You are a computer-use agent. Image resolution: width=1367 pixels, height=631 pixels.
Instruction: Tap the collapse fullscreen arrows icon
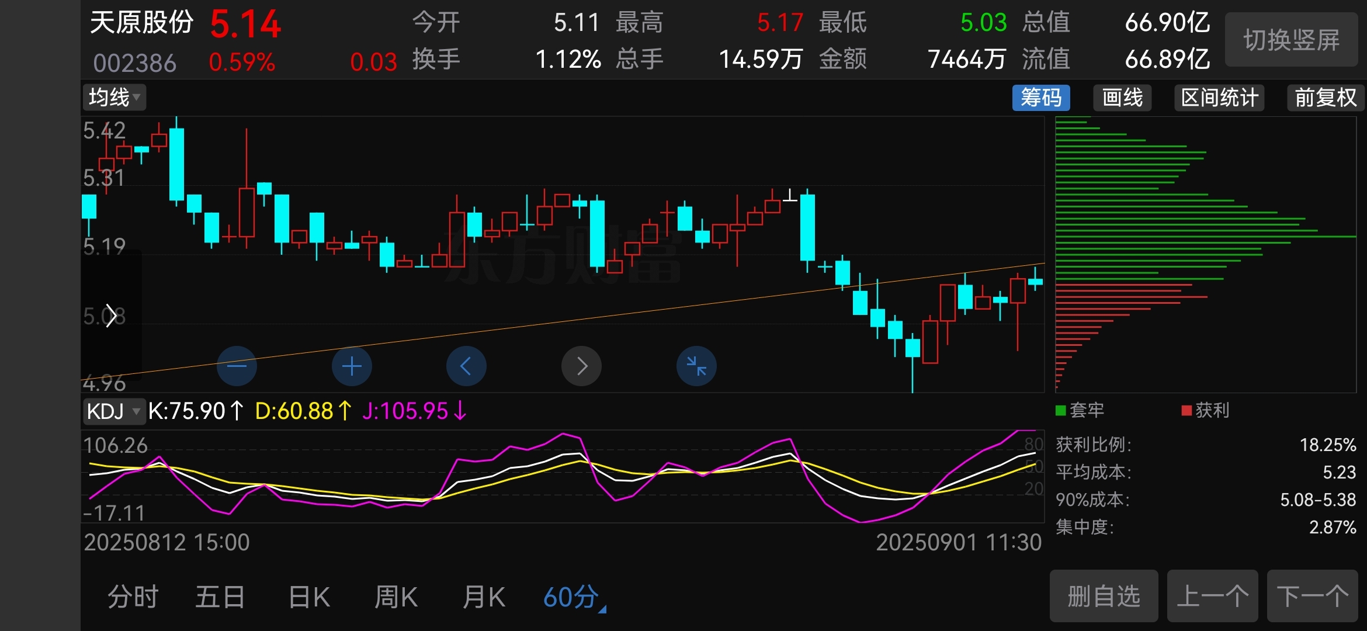coord(696,366)
